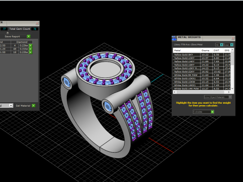243x182 pixels.
Task: Select the blue gem on front tube end
Action: click(x=108, y=107)
